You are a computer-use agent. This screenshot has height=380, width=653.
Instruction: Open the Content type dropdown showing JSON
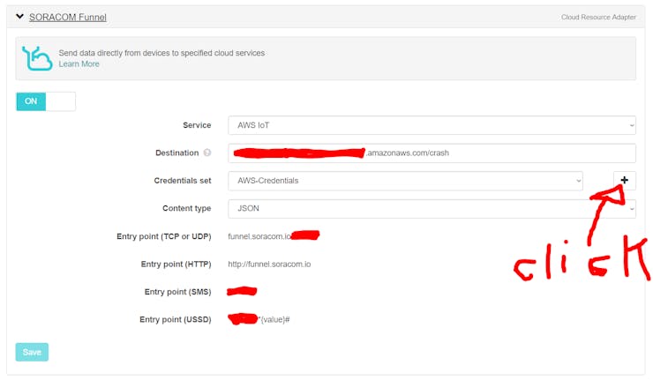432,209
